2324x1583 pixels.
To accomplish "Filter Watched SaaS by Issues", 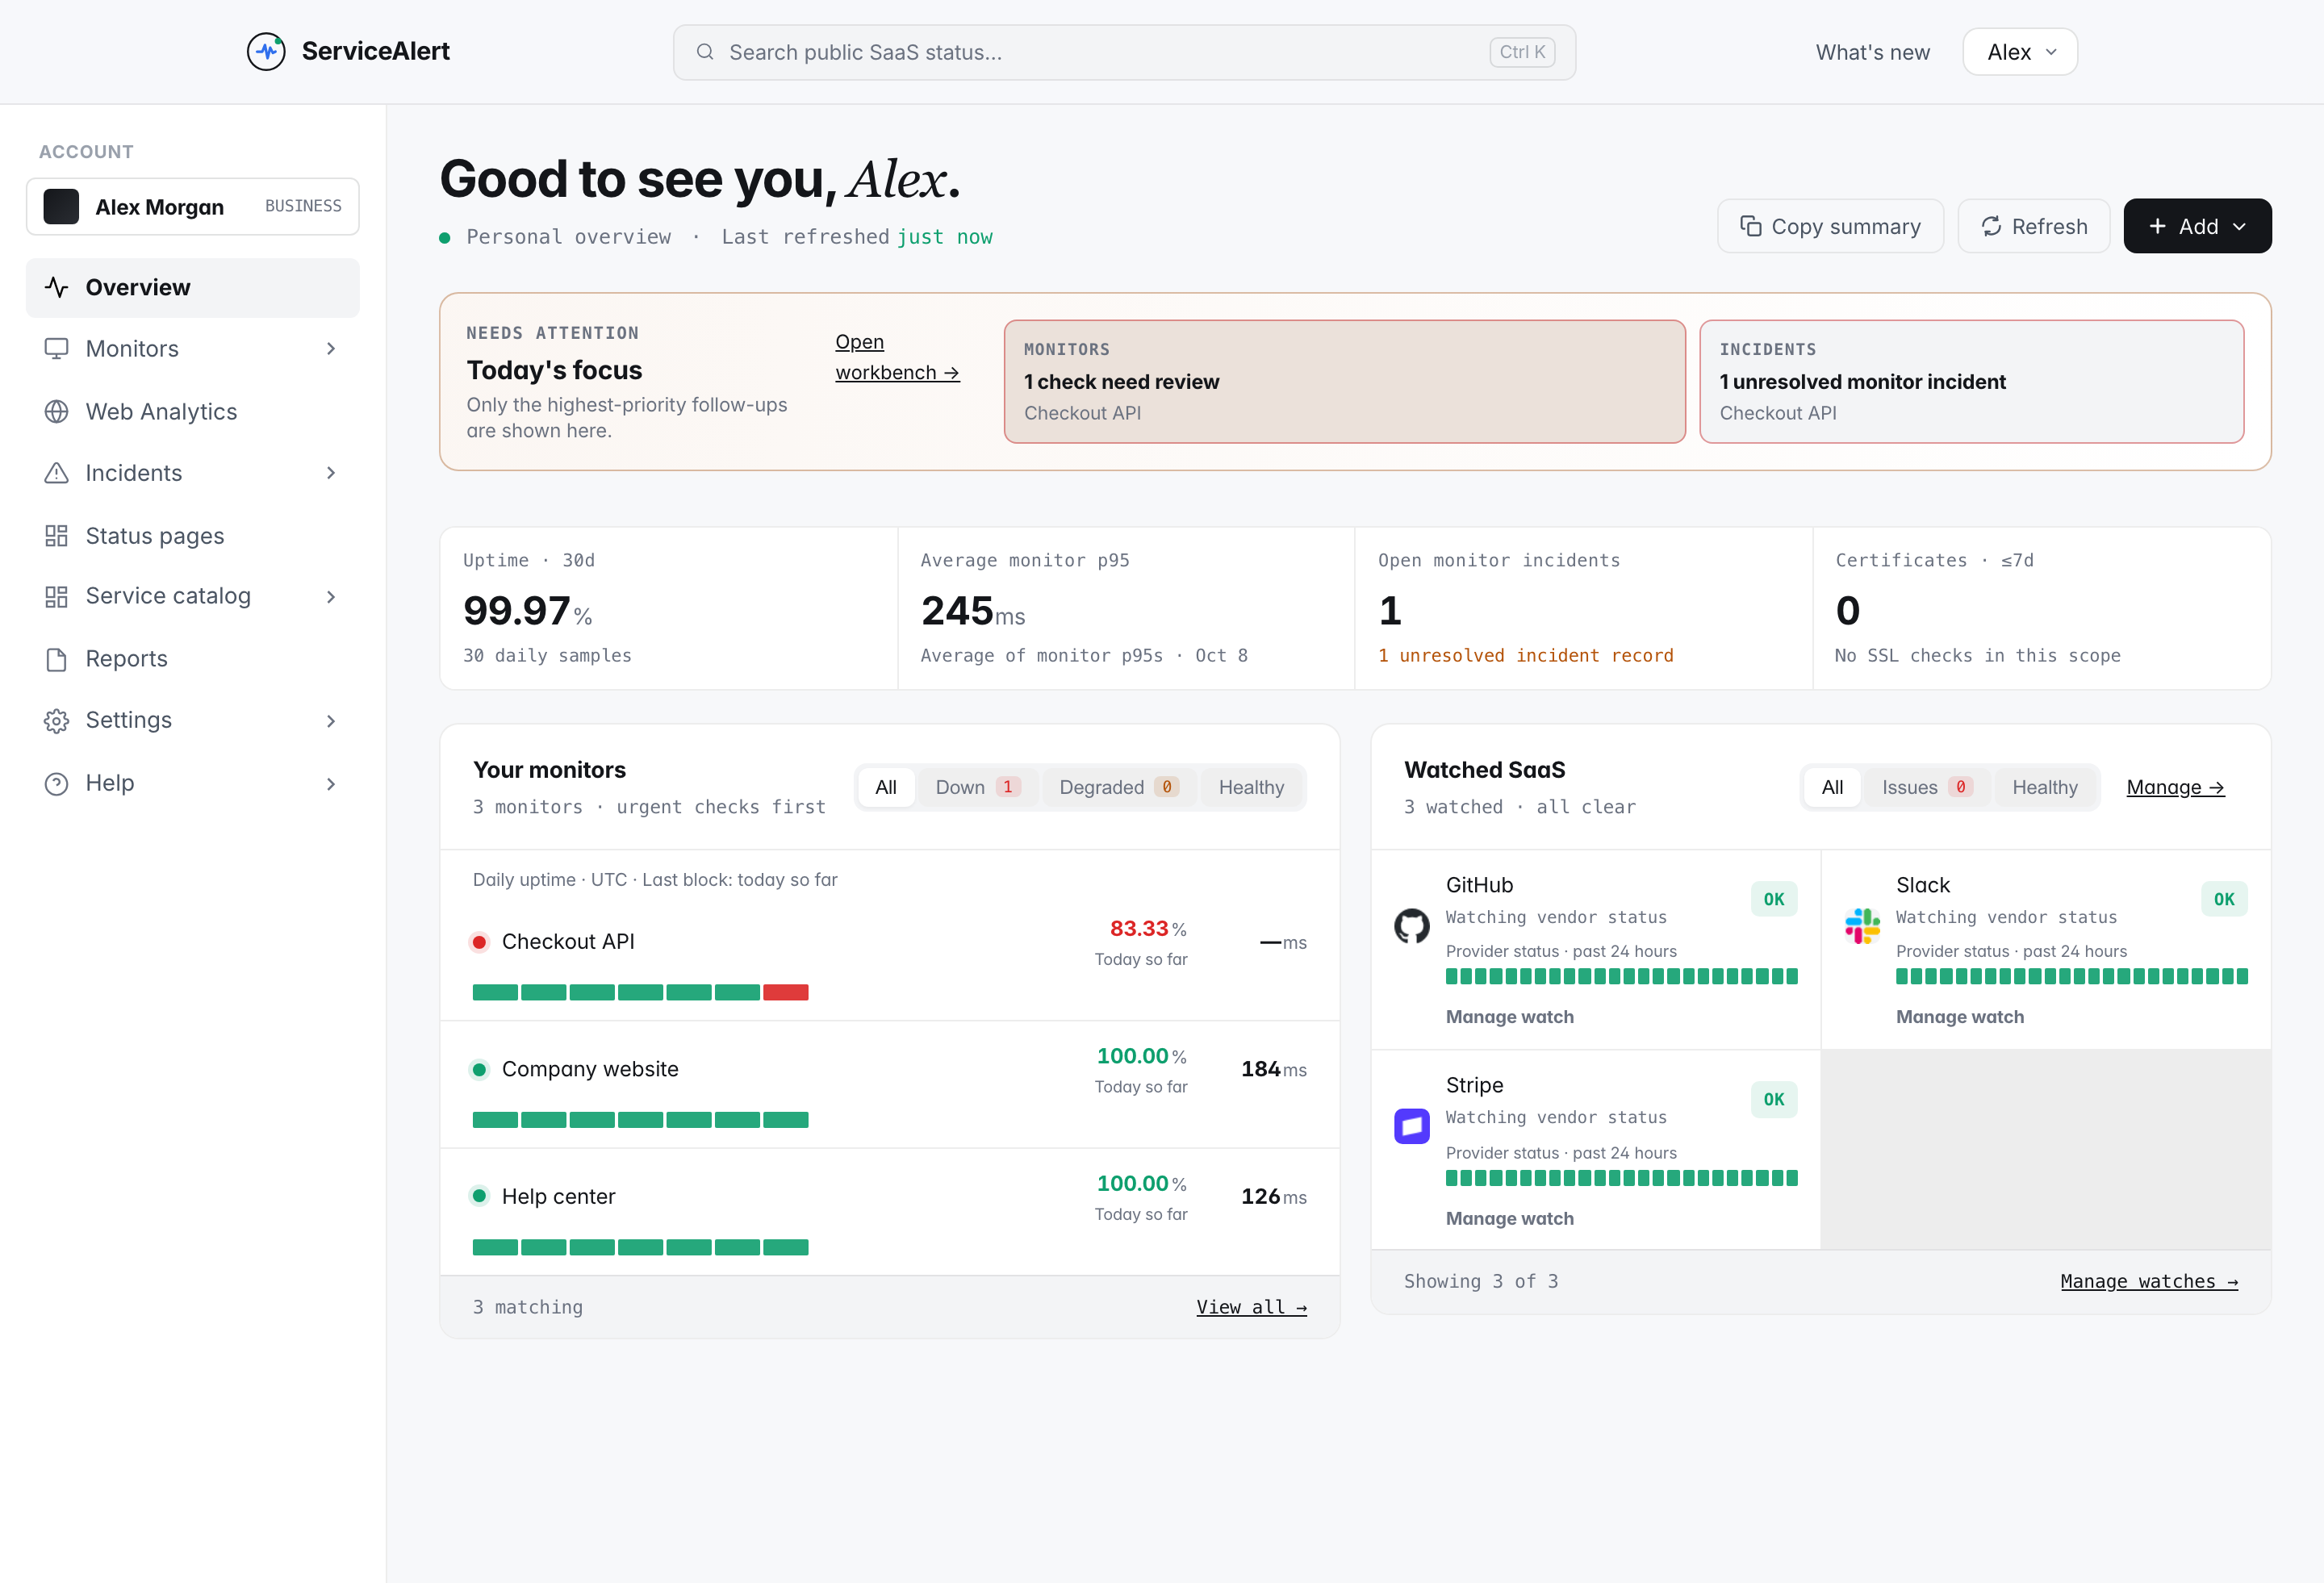I will [x=1926, y=787].
